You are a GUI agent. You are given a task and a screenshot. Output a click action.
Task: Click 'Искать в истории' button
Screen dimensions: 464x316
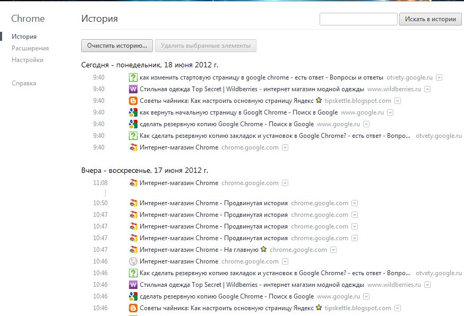[x=431, y=19]
